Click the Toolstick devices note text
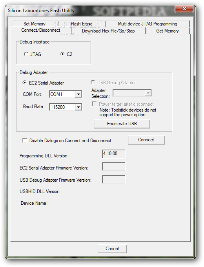The height and width of the screenshot is (267, 204). click(x=128, y=112)
